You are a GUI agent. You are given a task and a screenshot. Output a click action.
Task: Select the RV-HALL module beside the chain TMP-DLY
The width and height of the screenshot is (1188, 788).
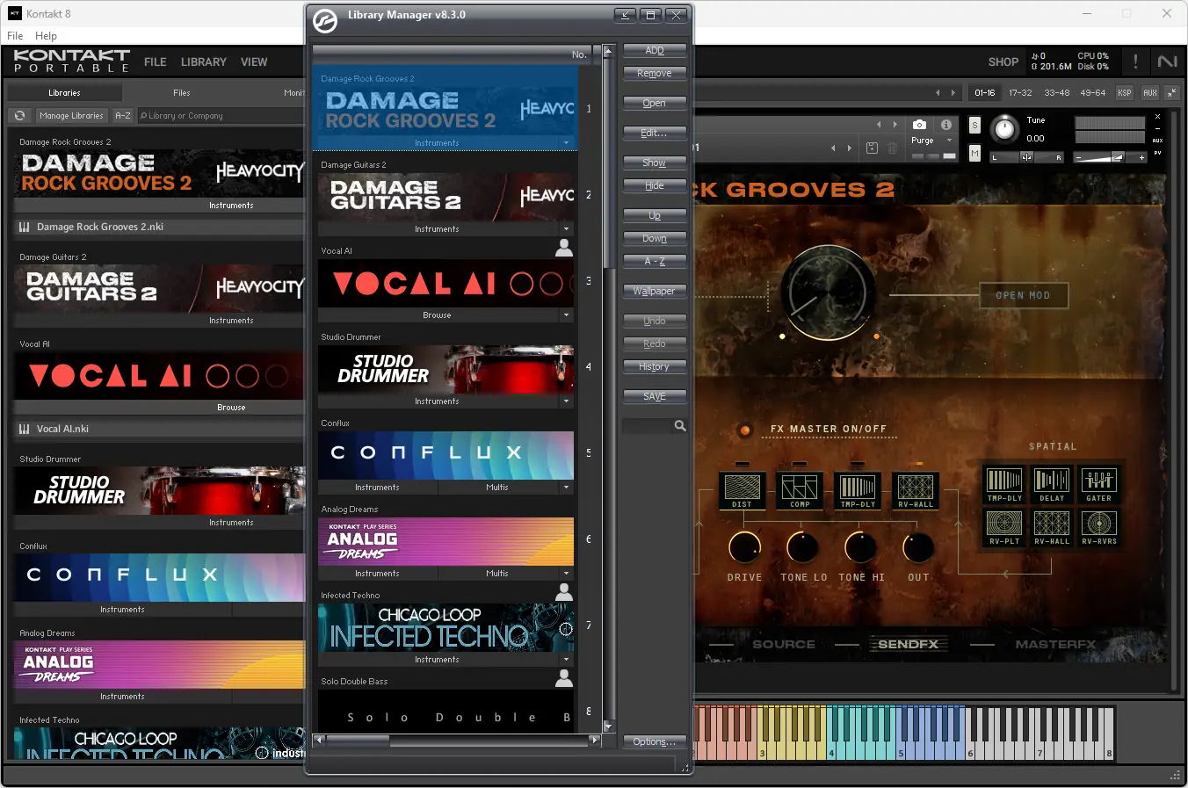916,491
